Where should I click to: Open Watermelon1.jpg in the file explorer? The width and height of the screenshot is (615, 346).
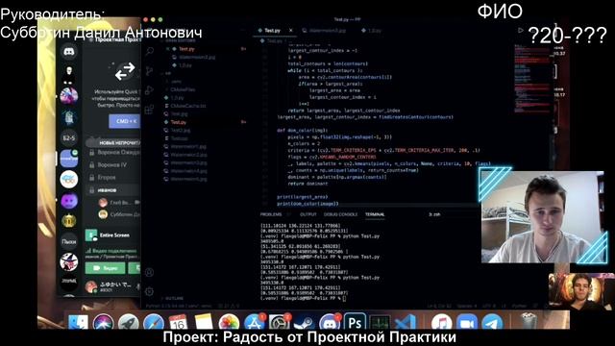point(188,146)
